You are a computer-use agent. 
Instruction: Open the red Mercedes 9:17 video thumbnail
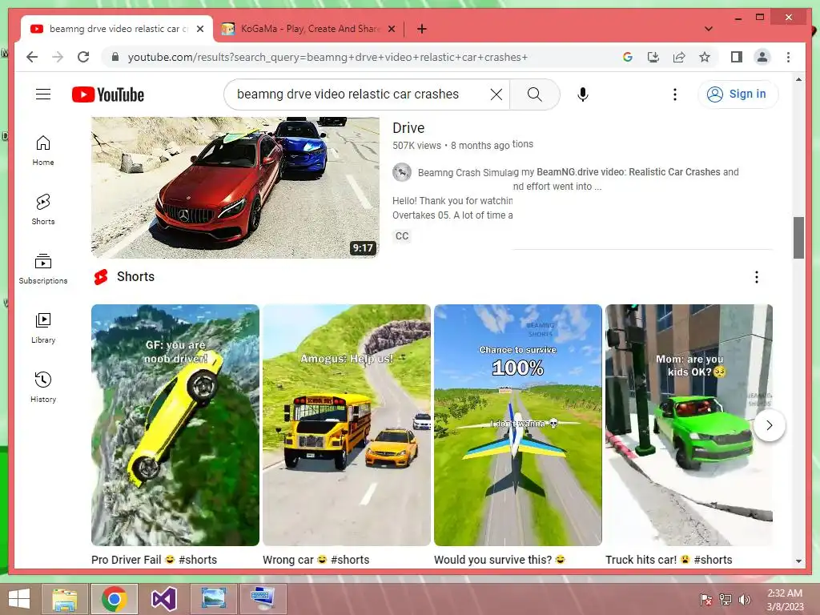[x=235, y=187]
